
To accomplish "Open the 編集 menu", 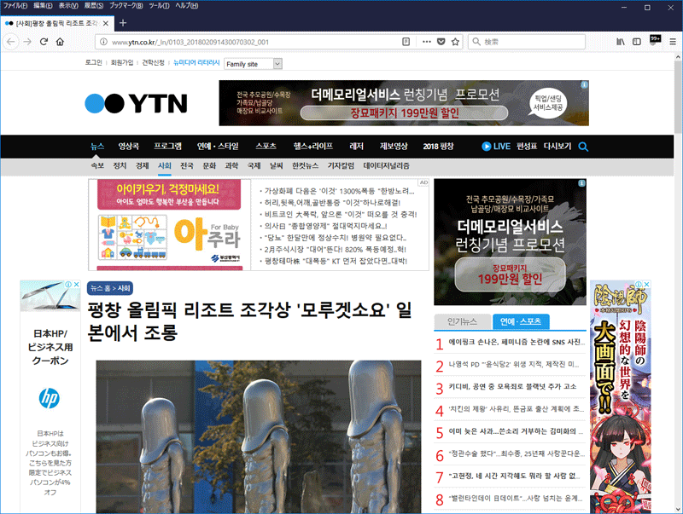I will pyautogui.click(x=43, y=6).
